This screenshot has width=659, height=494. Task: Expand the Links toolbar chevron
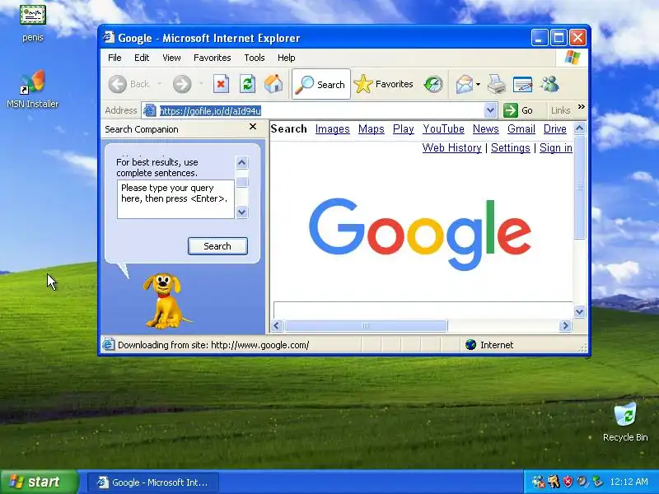[582, 107]
